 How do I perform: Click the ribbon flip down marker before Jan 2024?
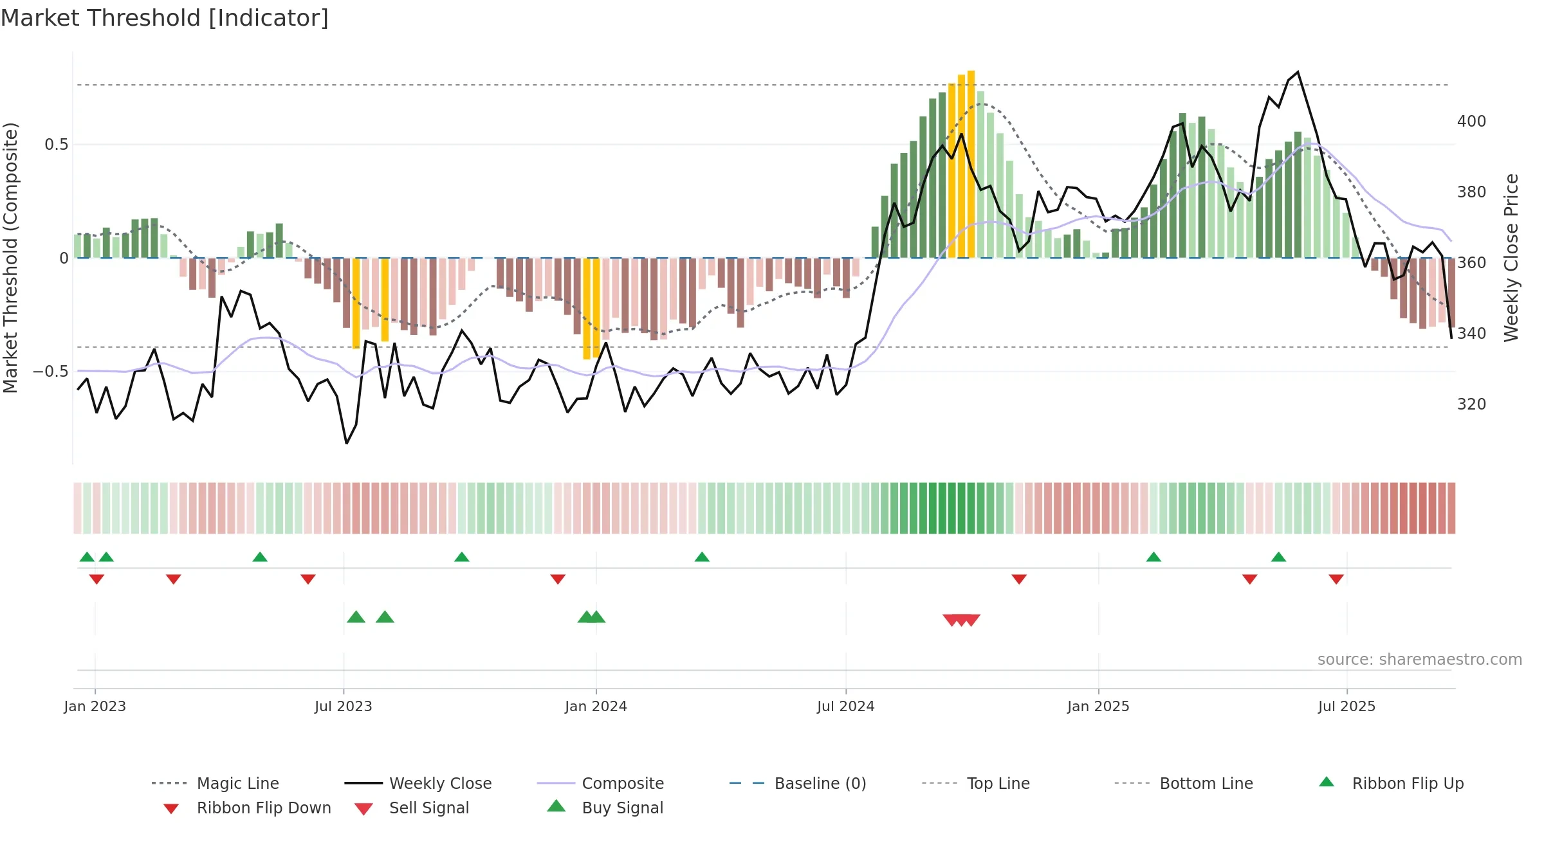click(x=558, y=579)
